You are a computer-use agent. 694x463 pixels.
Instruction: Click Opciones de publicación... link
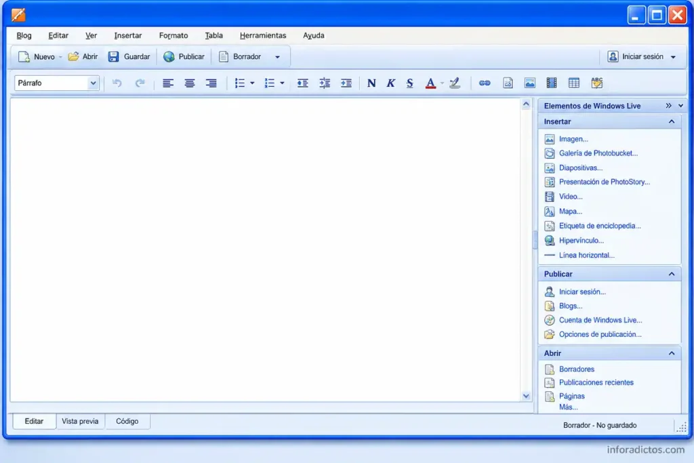(x=600, y=334)
